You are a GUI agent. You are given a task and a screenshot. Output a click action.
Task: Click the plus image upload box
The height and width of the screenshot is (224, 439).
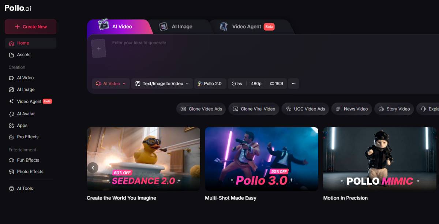click(x=99, y=49)
